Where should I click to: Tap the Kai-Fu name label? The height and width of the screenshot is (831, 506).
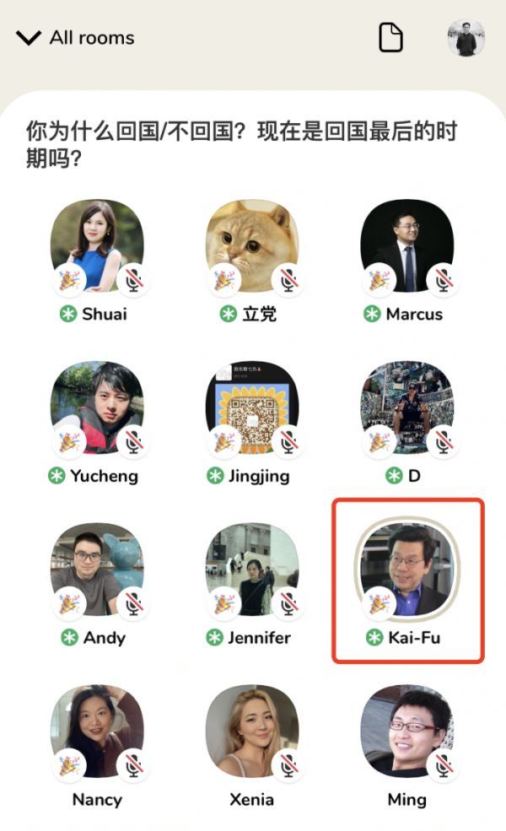coord(414,637)
